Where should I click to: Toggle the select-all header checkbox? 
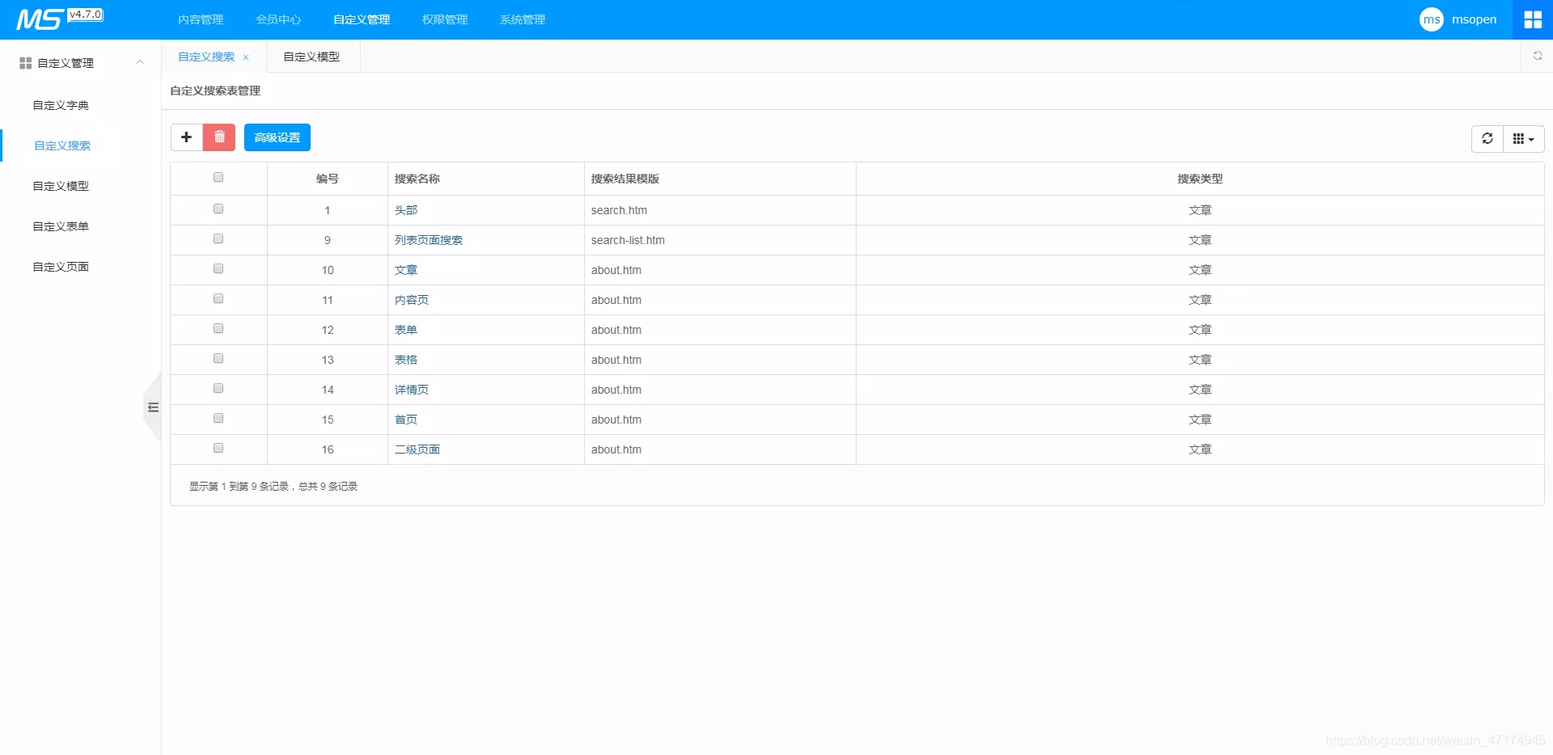[x=218, y=177]
